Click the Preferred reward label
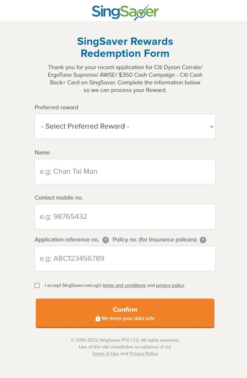The height and width of the screenshot is (378, 247). pyautogui.click(x=57, y=108)
